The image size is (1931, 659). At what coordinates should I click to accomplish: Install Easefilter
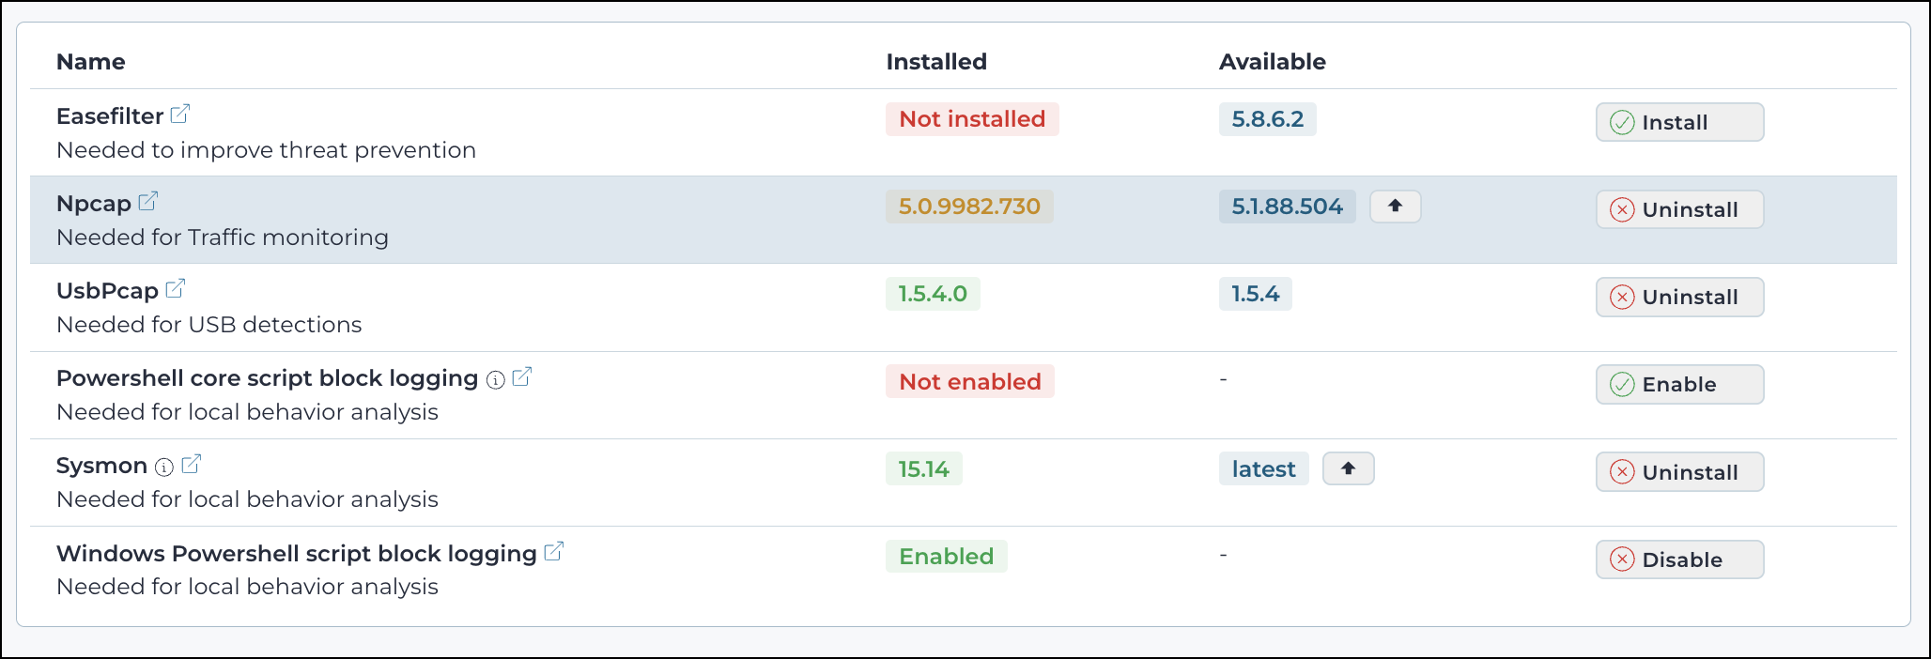[x=1679, y=122]
